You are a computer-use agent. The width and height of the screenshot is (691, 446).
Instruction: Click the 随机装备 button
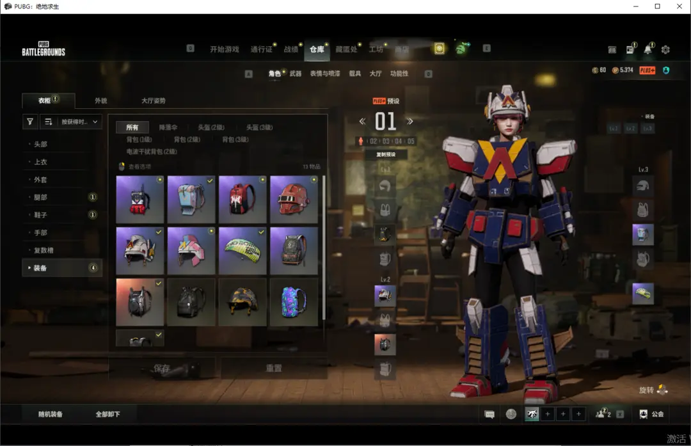click(x=51, y=414)
